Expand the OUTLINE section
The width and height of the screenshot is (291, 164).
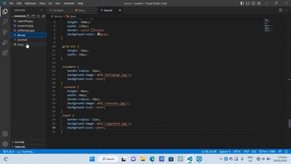[19, 142]
